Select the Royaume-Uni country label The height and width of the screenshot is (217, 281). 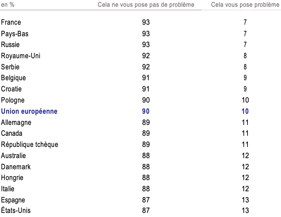coord(21,56)
